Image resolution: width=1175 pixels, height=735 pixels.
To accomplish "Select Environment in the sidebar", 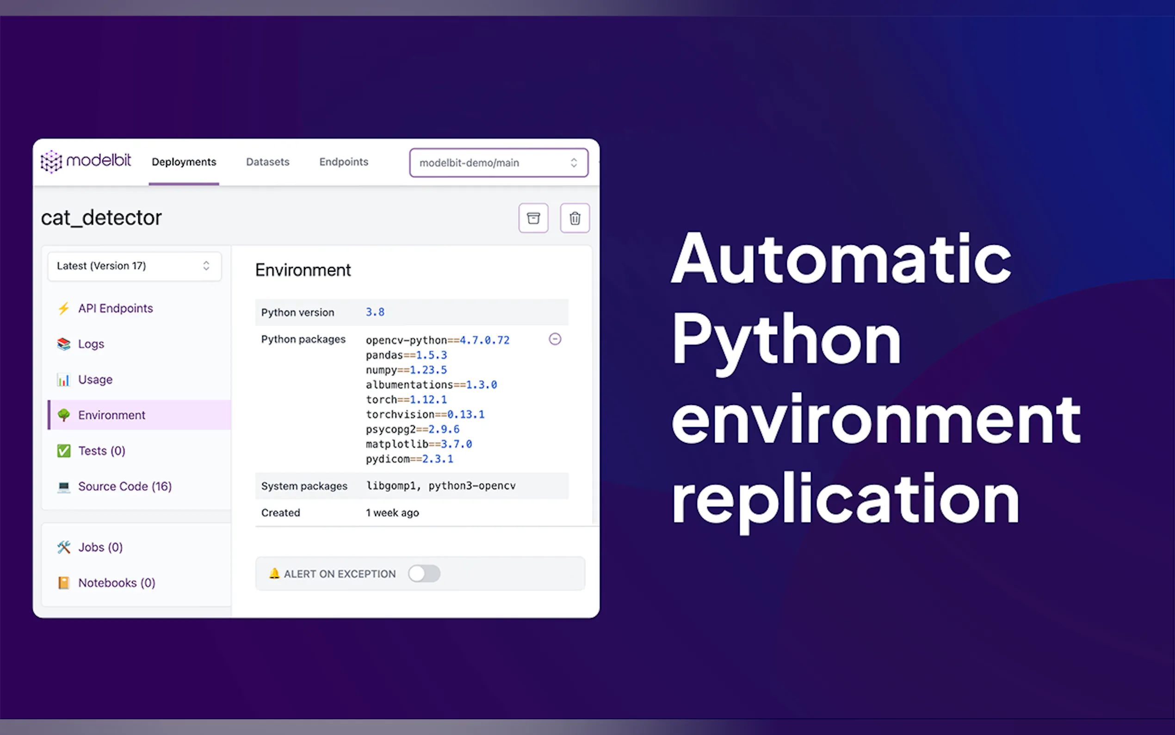I will click(111, 415).
